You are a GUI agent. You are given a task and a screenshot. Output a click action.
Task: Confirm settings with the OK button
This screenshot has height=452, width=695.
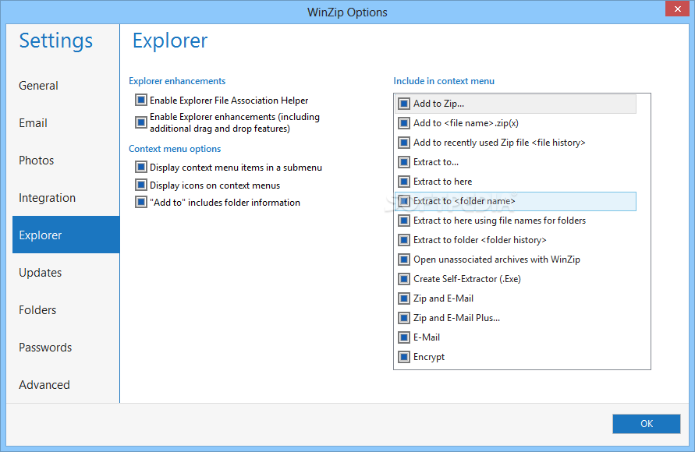[646, 424]
